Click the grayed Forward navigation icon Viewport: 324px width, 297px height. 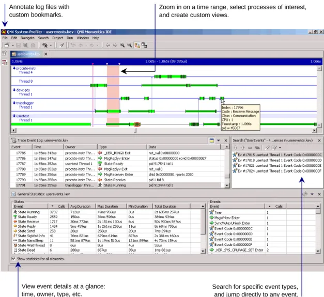click(92, 45)
